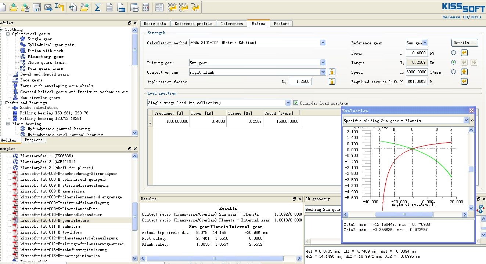Click the sigma-with-return-arrow toolbar icon

click(60, 7)
